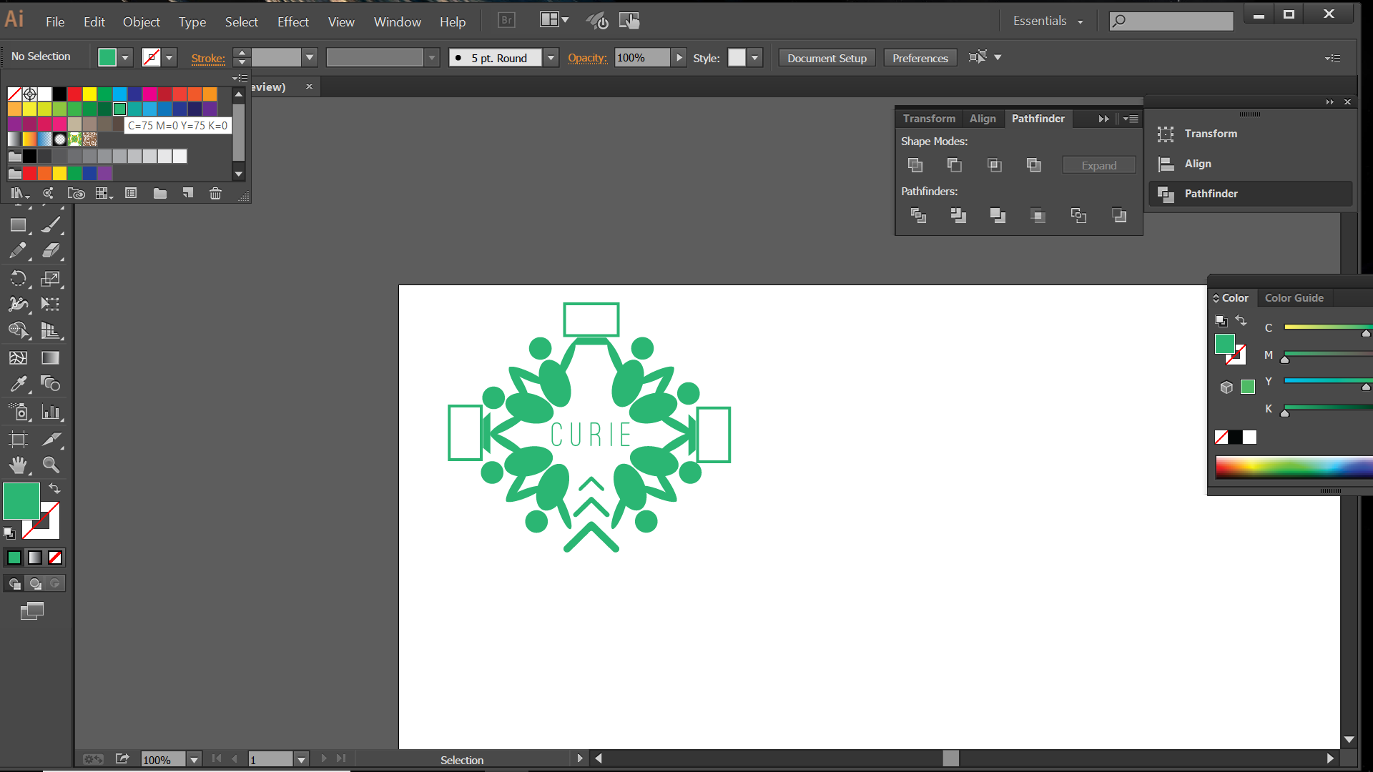The width and height of the screenshot is (1373, 772).
Task: Click Swap Fill and Stroke arrow
Action: click(54, 489)
